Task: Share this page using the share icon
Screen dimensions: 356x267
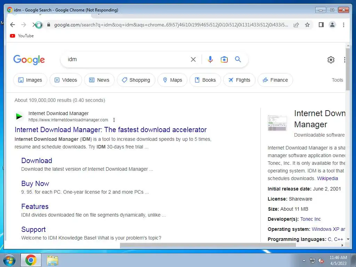Action: (296, 25)
